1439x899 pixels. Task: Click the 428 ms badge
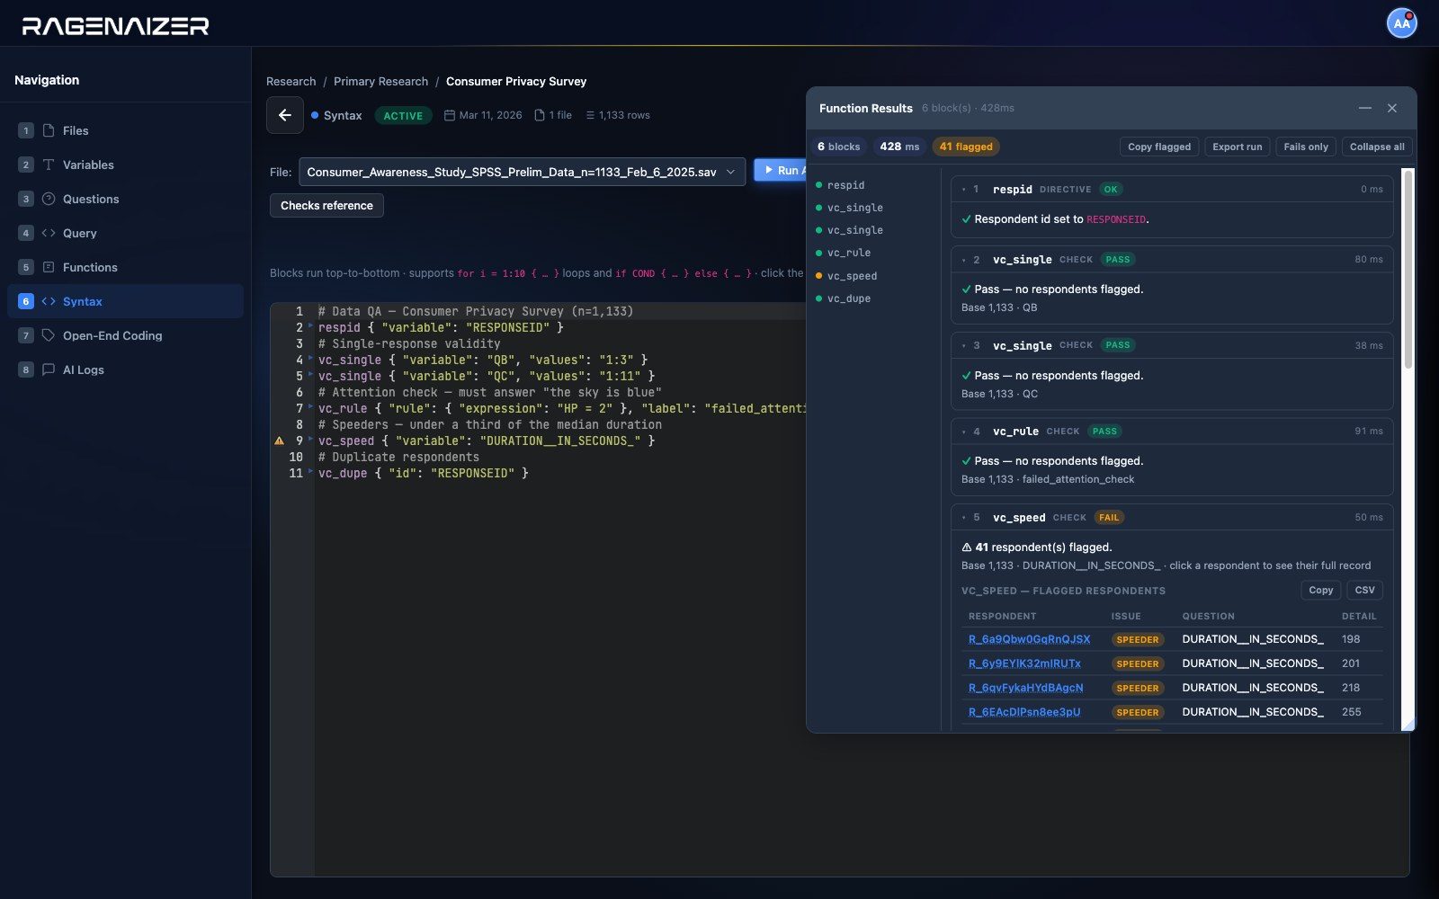(x=899, y=147)
